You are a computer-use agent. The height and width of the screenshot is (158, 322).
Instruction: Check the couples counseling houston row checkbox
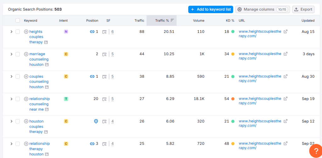[18, 76]
